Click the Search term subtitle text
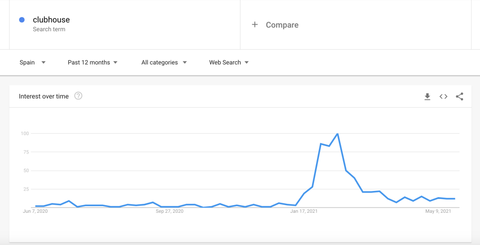 click(x=49, y=29)
